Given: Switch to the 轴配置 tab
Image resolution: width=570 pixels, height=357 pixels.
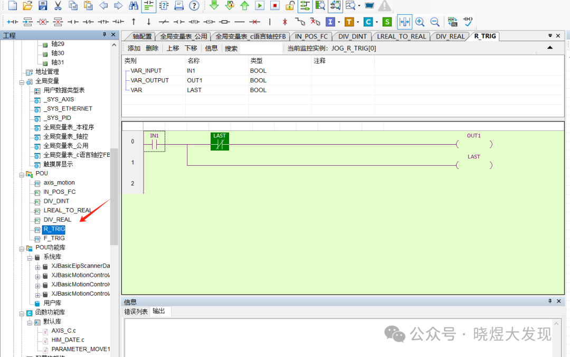Looking at the screenshot, I should tap(142, 36).
